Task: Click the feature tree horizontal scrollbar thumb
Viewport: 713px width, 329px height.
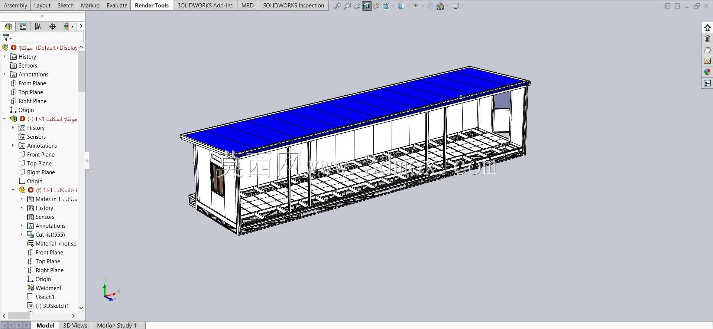Action: (x=19, y=316)
